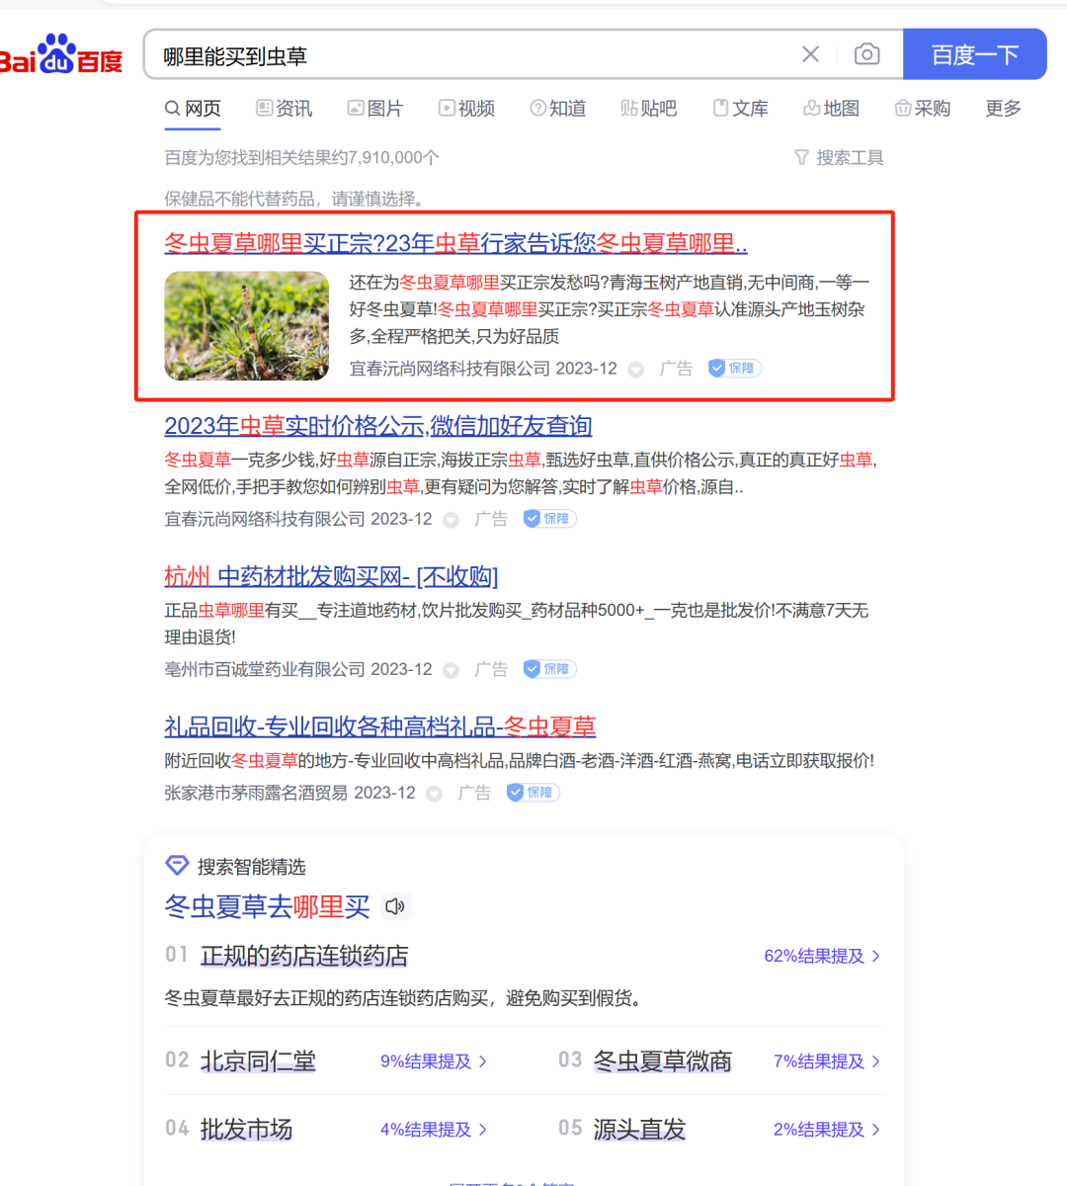Expand the 更多 menu
The width and height of the screenshot is (1067, 1186).
click(x=1003, y=109)
